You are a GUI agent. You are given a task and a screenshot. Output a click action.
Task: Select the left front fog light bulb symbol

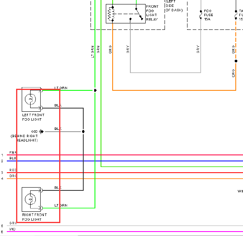click(31, 99)
